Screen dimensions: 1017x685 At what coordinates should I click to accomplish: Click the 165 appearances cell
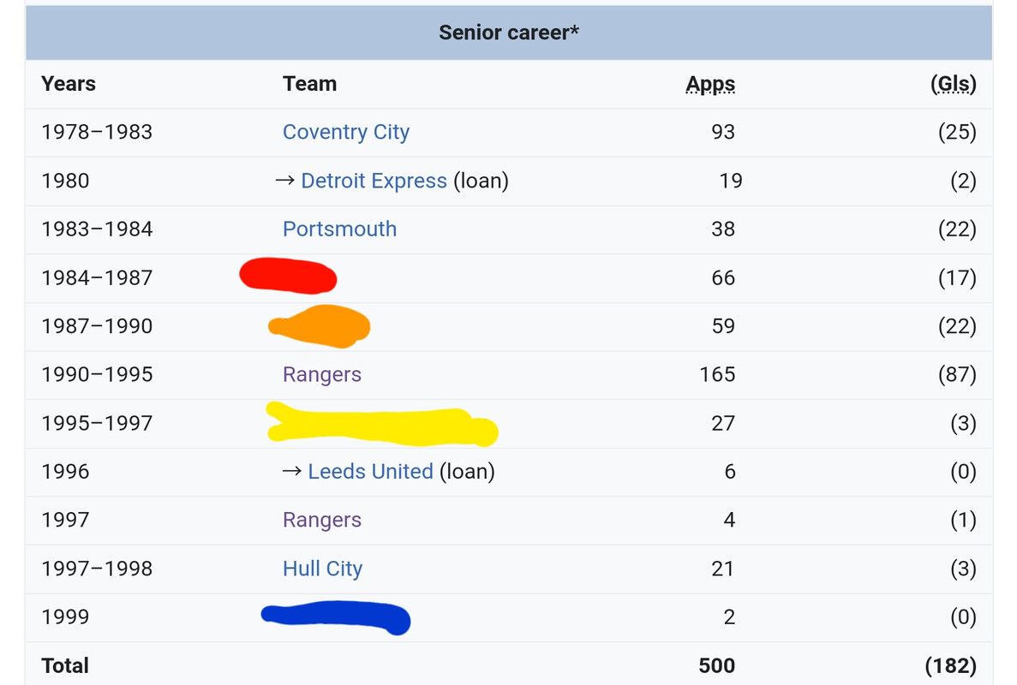(x=717, y=374)
